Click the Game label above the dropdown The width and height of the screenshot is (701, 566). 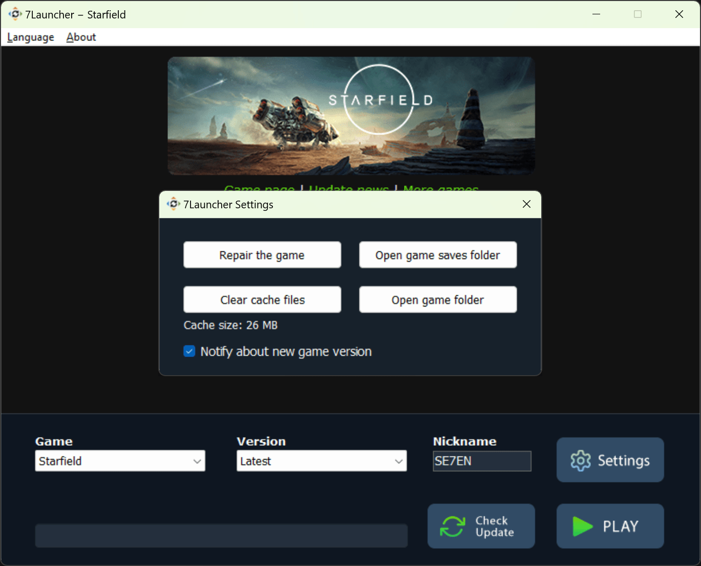(x=54, y=441)
